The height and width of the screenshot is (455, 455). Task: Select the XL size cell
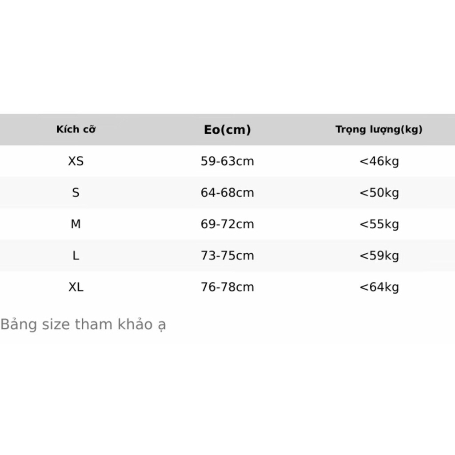click(76, 287)
